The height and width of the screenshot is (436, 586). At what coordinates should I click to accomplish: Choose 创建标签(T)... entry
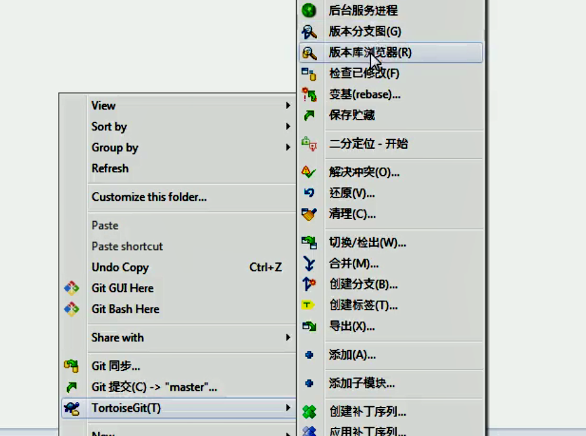tap(391, 306)
